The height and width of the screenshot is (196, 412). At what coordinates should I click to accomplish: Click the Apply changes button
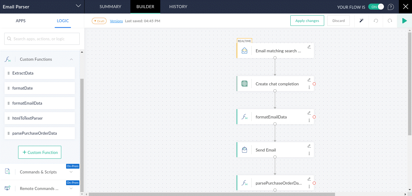tap(307, 21)
